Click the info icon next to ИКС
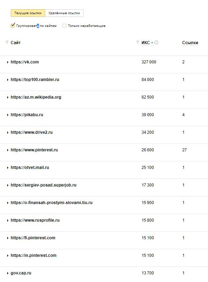The image size is (208, 282). click(x=156, y=43)
